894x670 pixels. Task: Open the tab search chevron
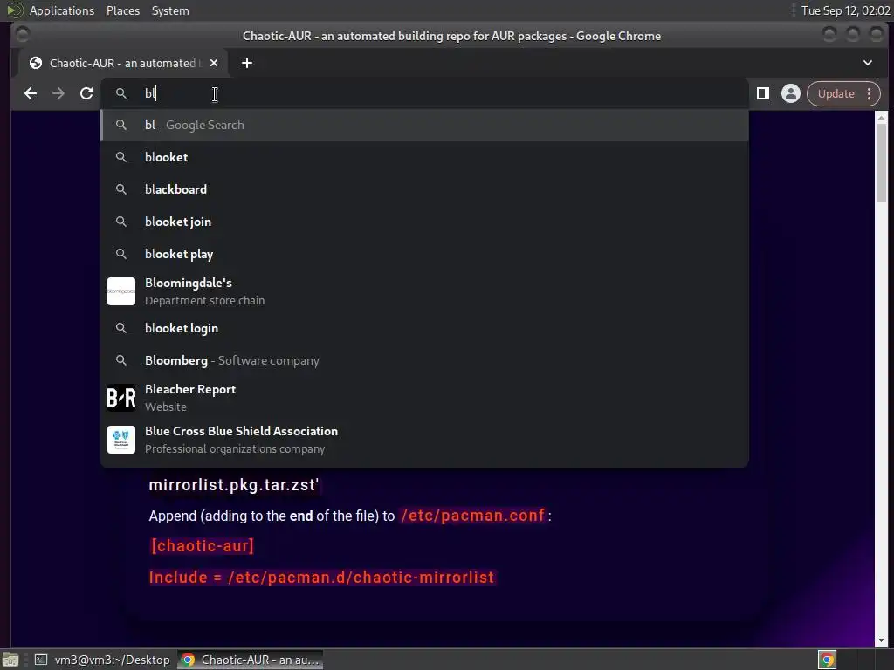(867, 63)
